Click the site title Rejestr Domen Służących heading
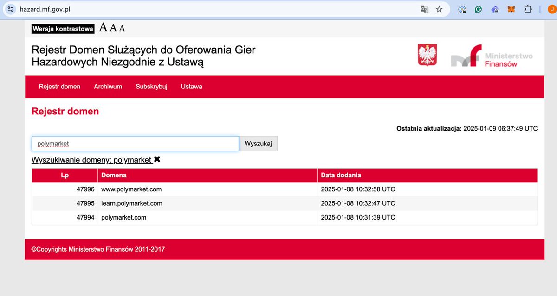The height and width of the screenshot is (296, 557). (143, 56)
